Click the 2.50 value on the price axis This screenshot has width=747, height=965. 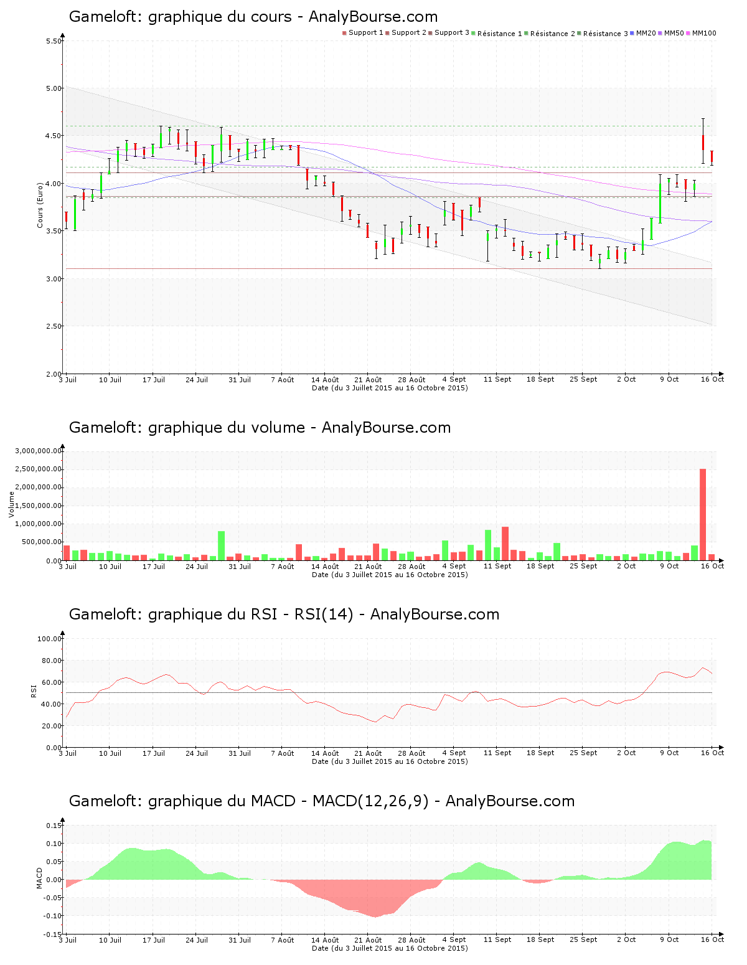(x=54, y=326)
